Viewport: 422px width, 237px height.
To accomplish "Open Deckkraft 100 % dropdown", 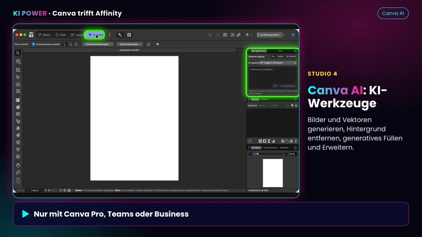I will (264, 105).
